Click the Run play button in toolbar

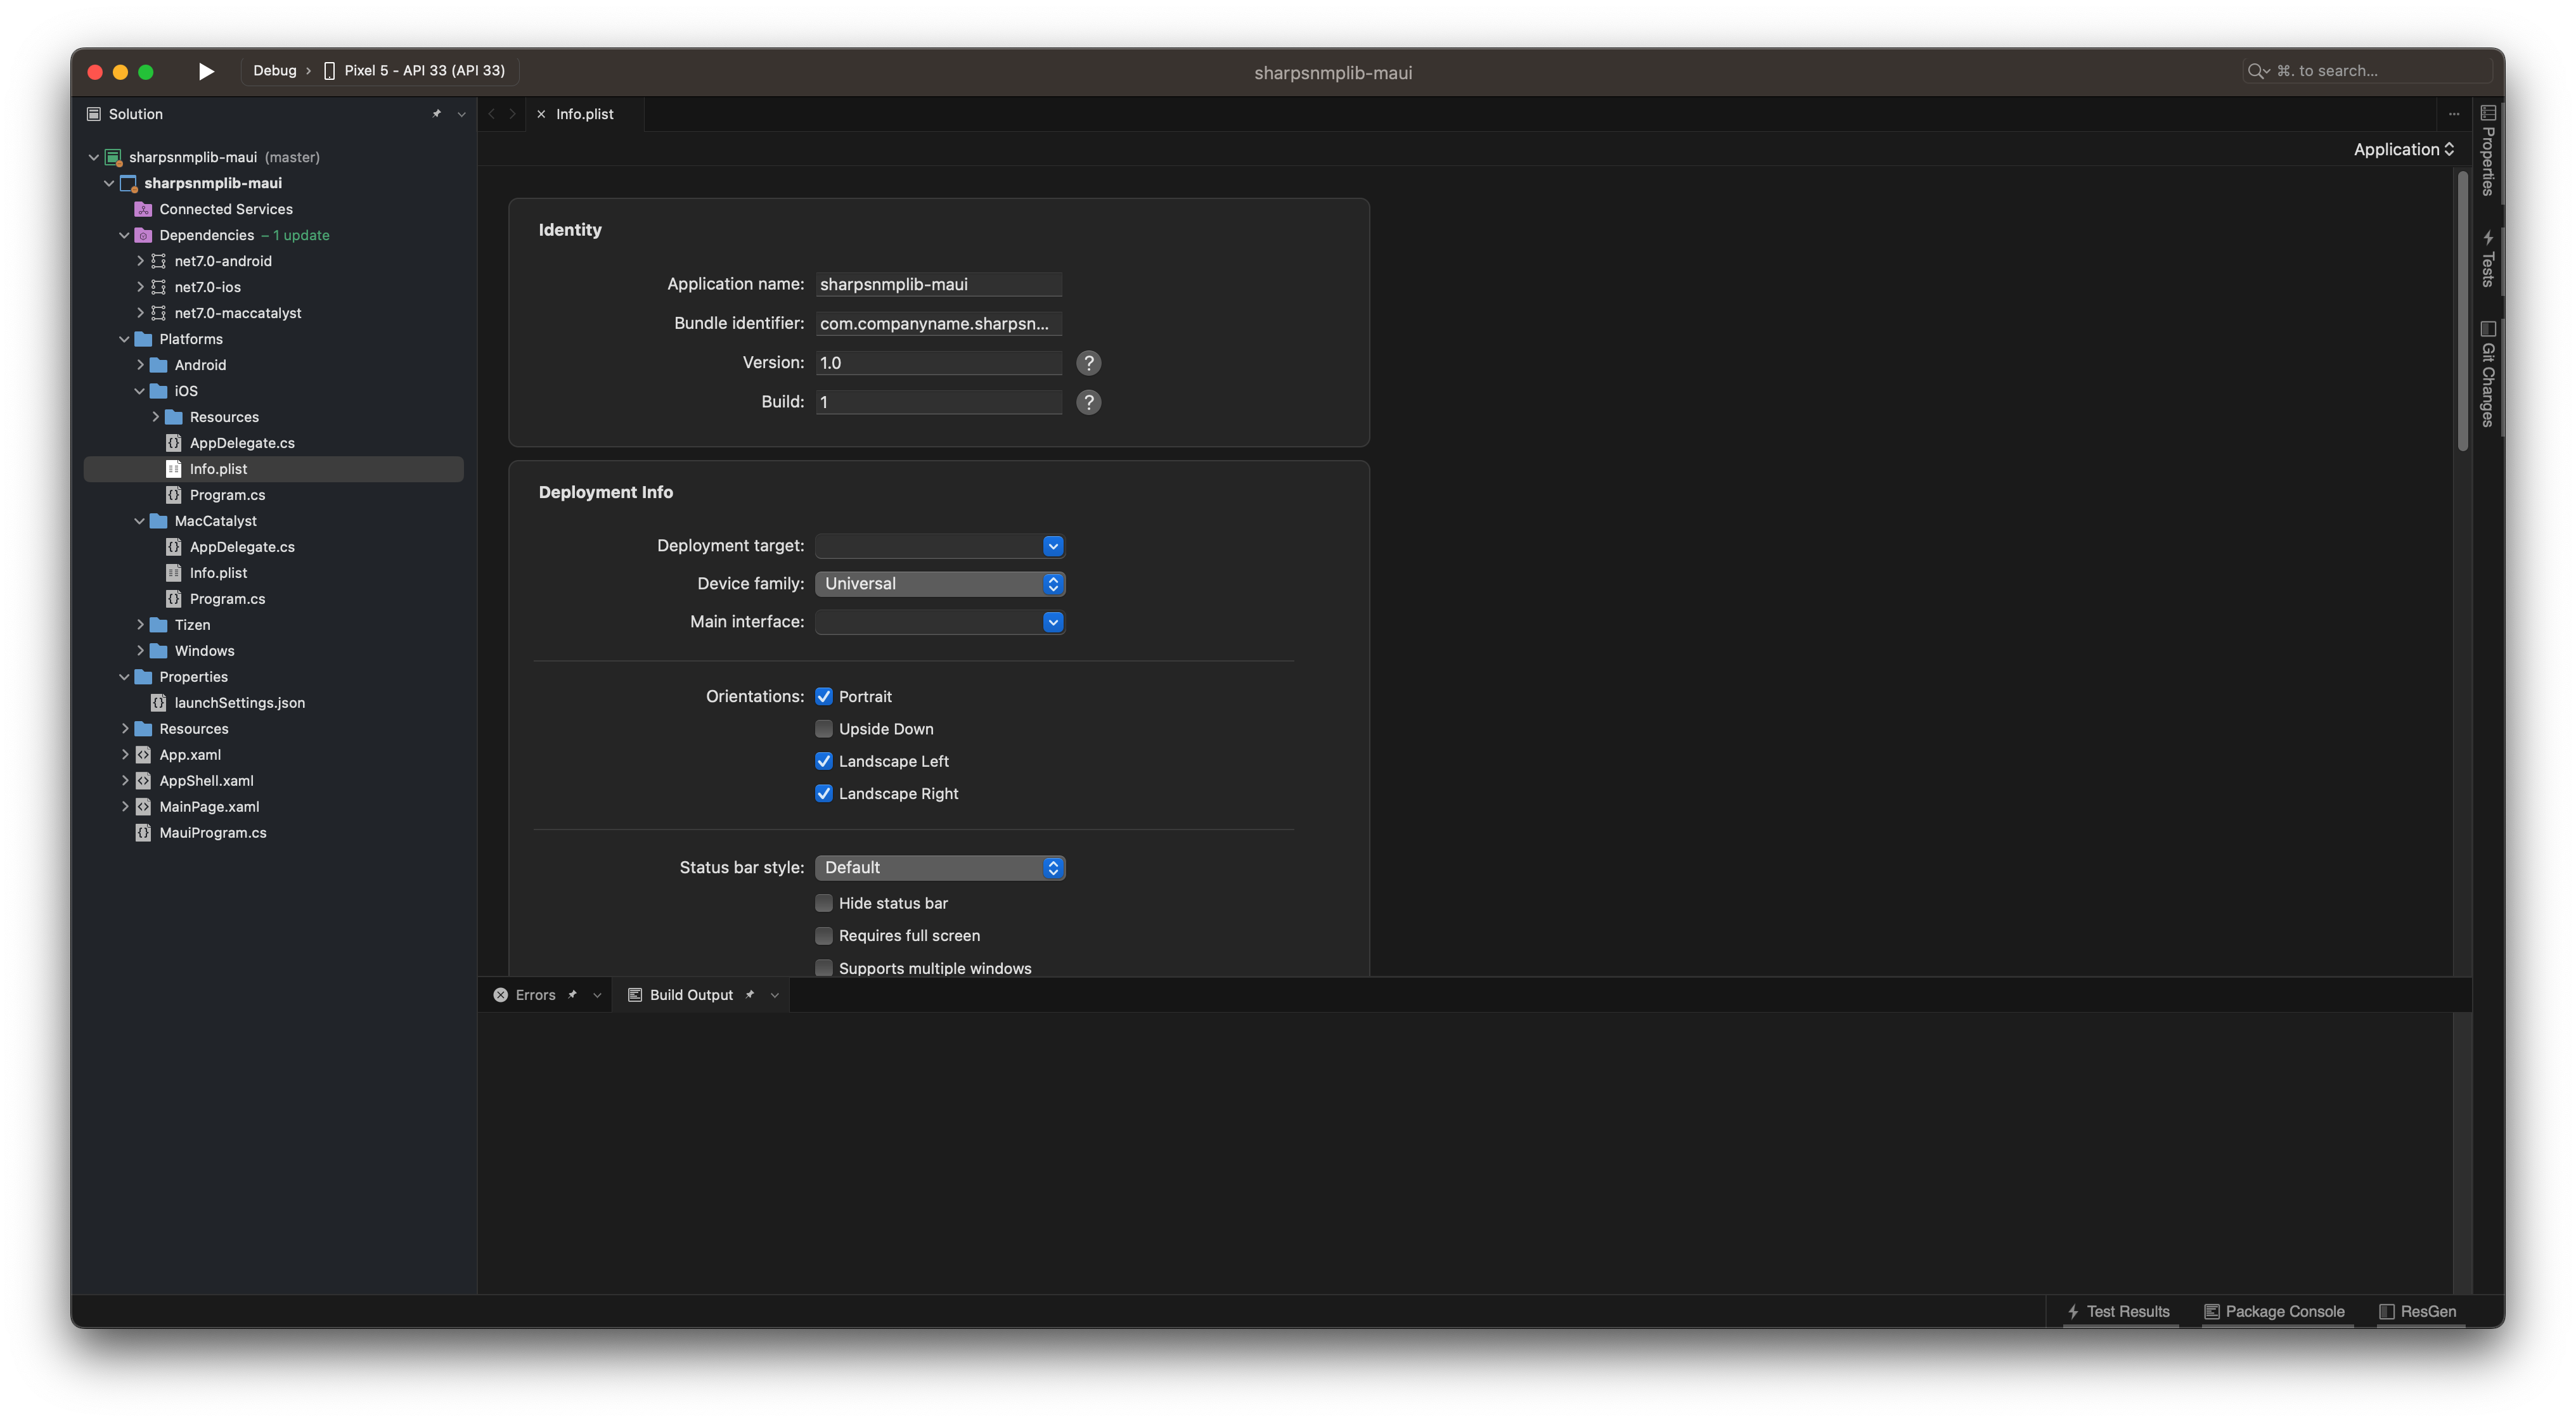point(206,71)
